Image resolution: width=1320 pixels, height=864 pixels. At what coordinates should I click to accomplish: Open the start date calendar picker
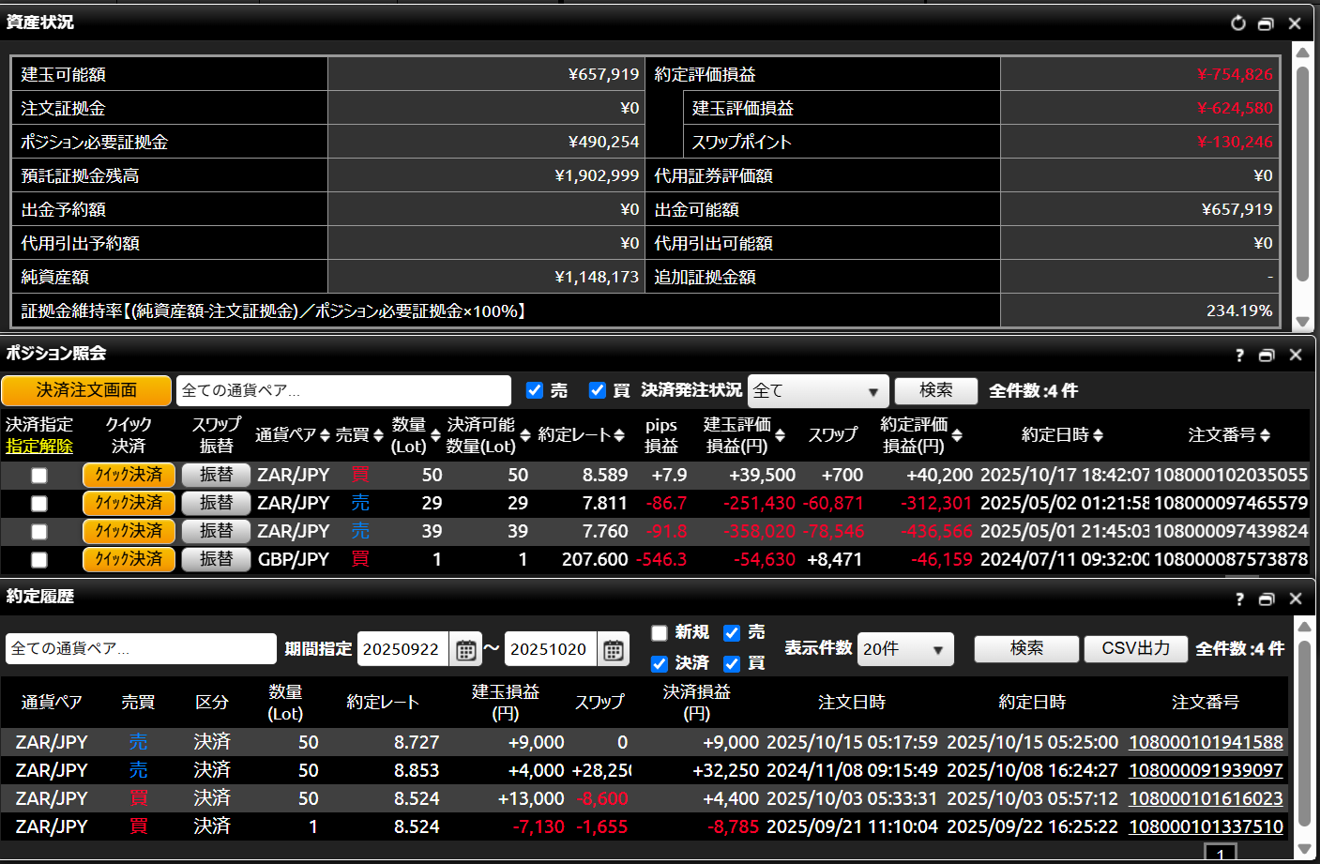[465, 649]
